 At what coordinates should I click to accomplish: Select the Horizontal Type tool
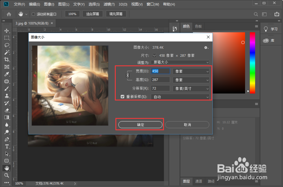(x=7, y=147)
